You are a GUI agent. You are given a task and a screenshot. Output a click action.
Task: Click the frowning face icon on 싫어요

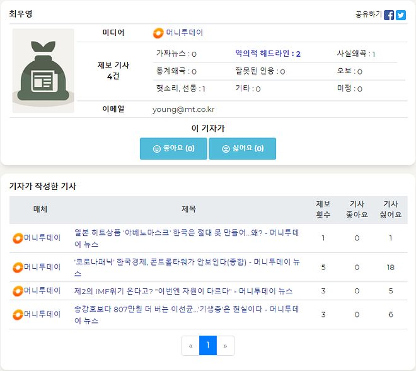pyautogui.click(x=226, y=149)
